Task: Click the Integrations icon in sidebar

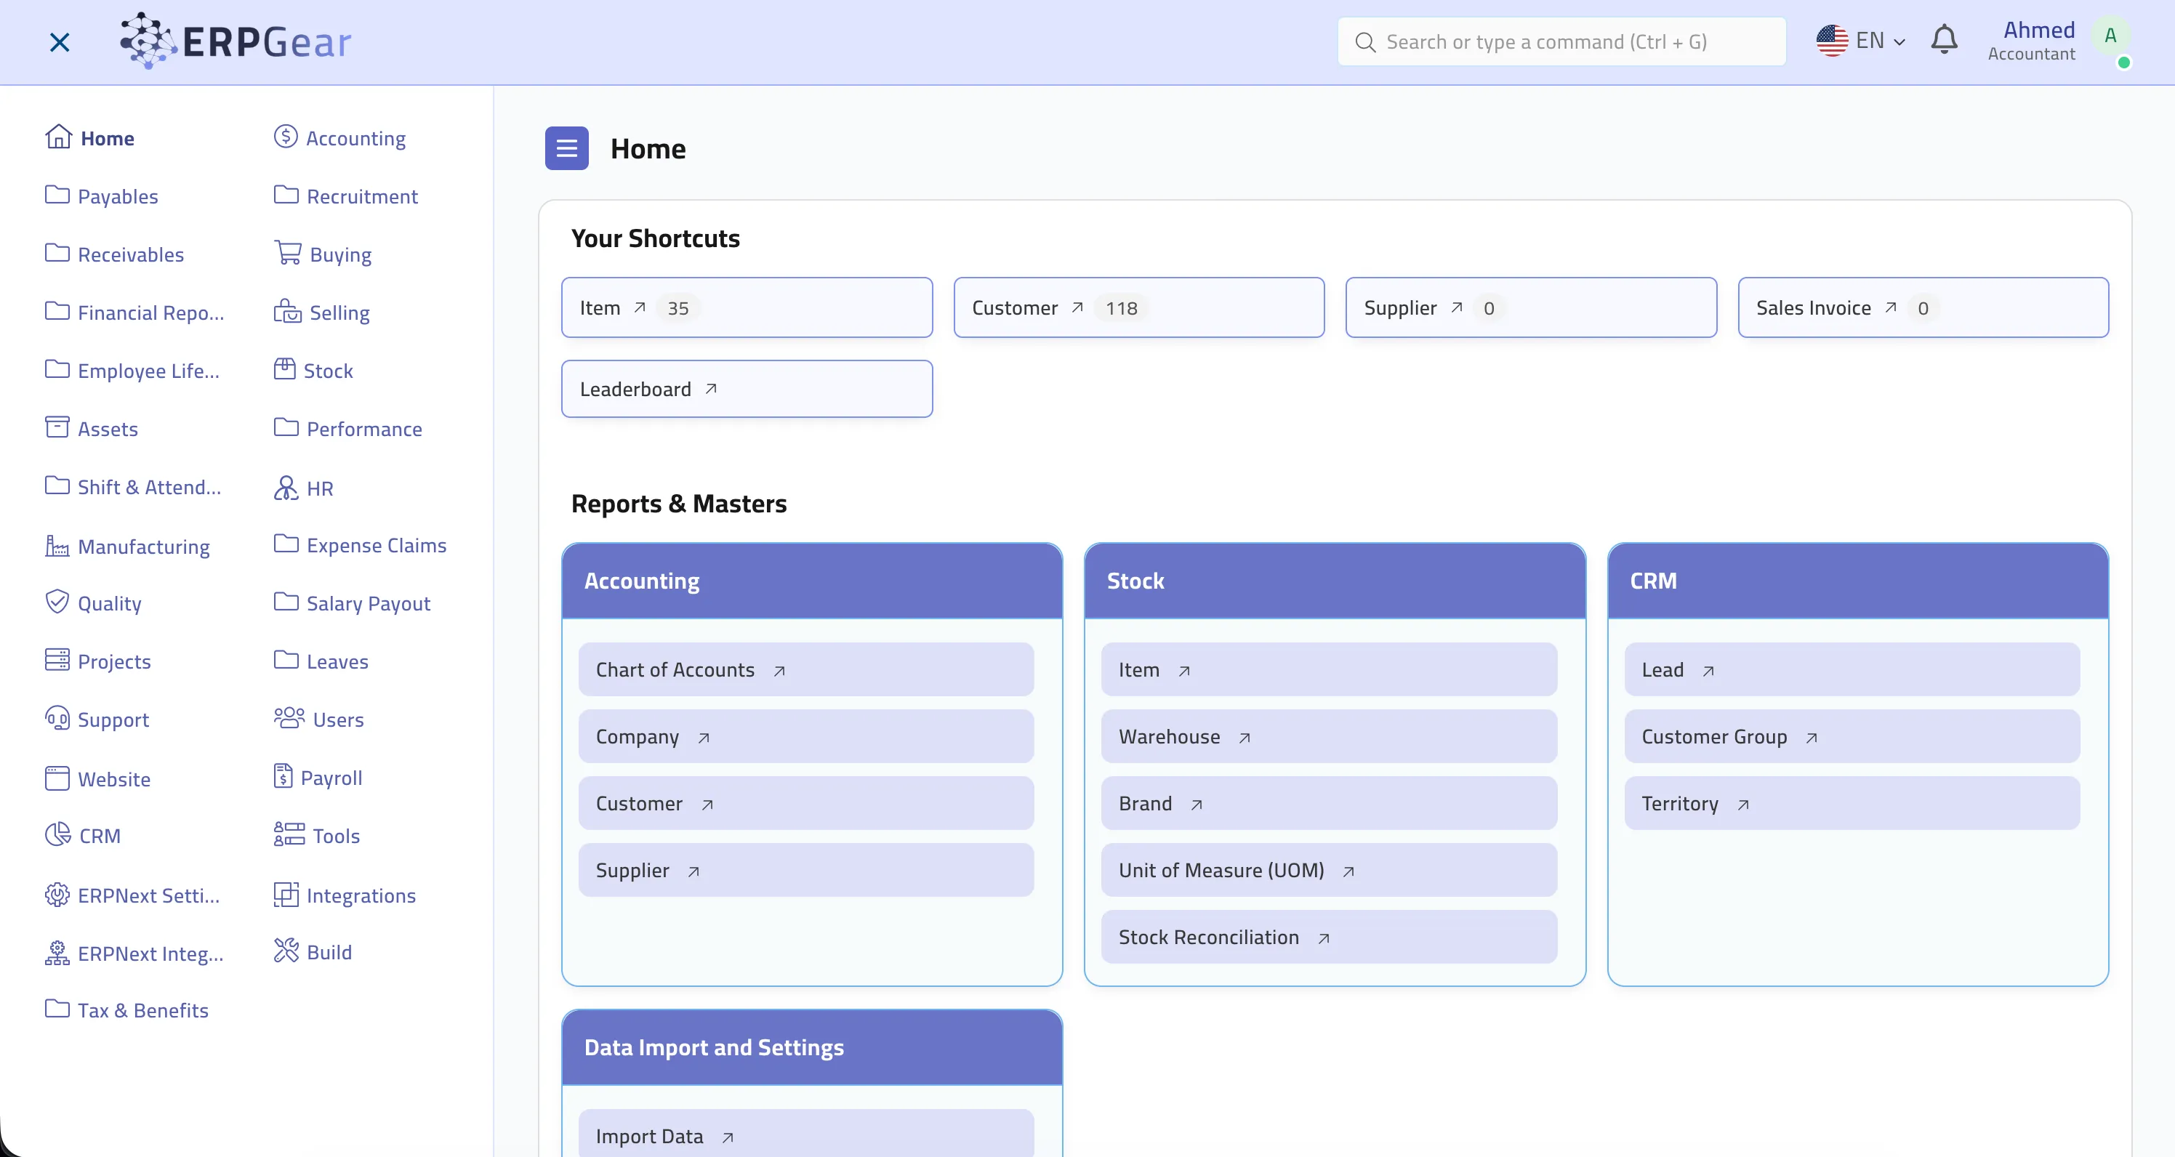Action: point(286,895)
